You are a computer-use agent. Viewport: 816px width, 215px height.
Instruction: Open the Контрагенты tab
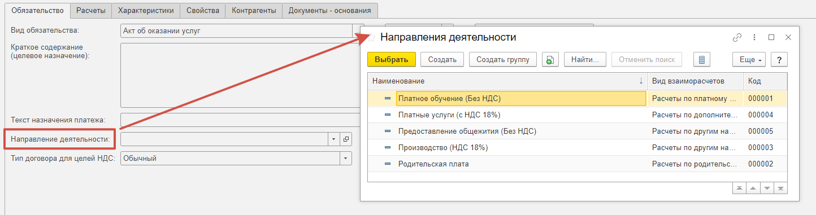[253, 10]
